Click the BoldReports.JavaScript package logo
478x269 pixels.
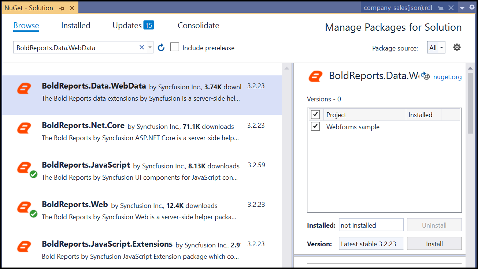click(24, 167)
